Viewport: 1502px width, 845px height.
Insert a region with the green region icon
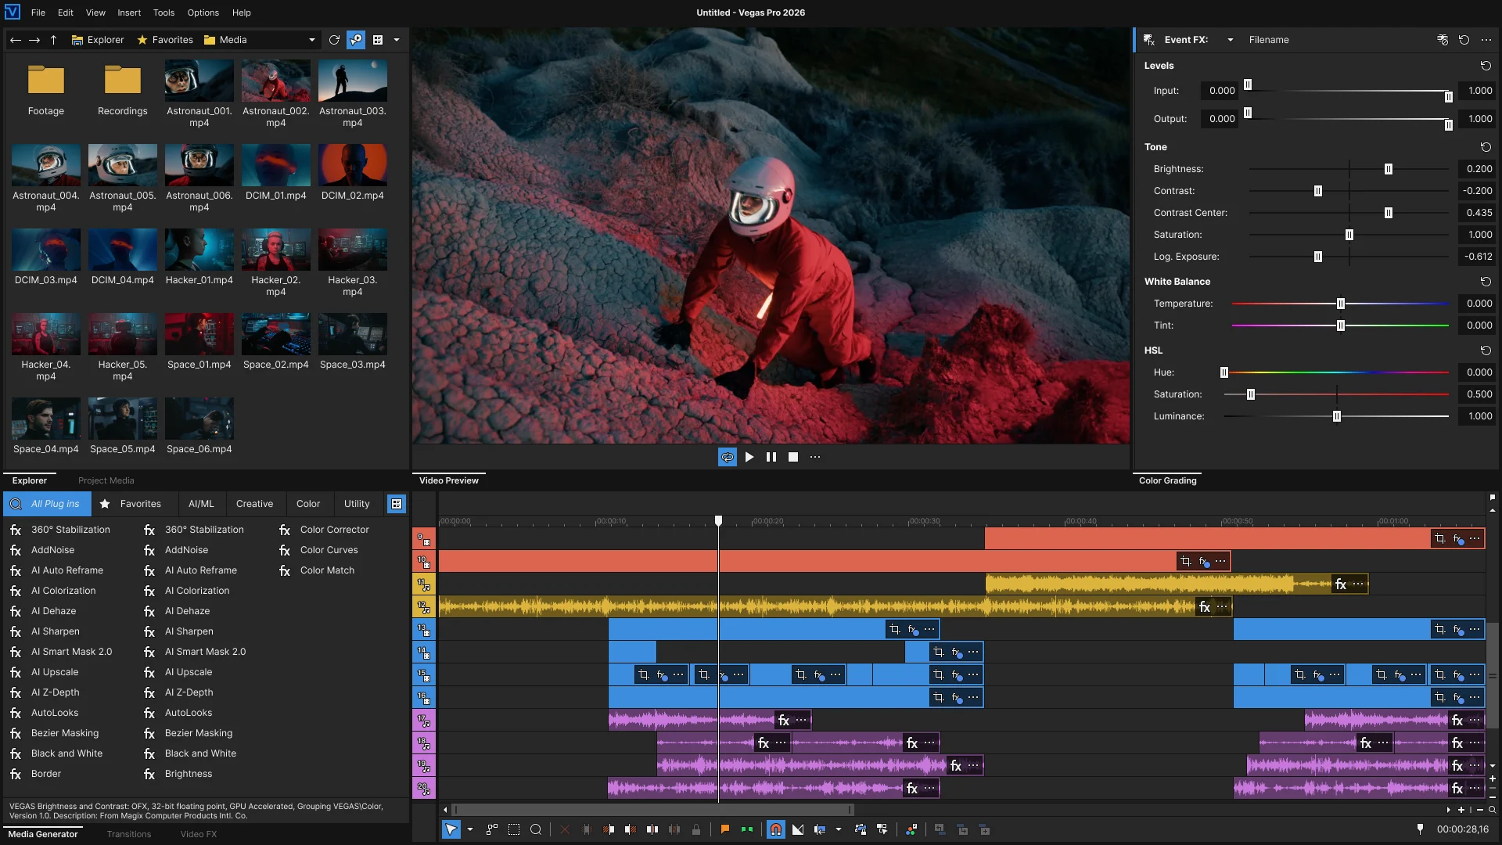click(x=746, y=829)
